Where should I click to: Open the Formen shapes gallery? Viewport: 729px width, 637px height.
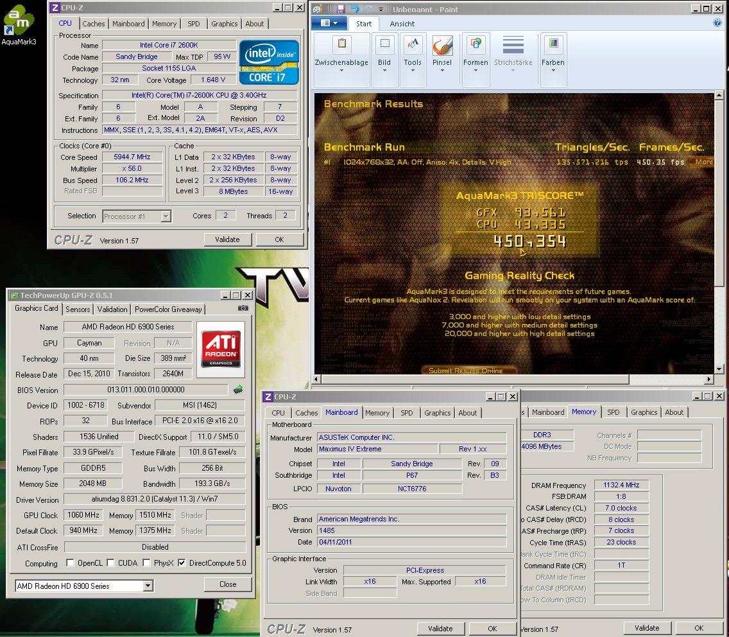[x=476, y=44]
